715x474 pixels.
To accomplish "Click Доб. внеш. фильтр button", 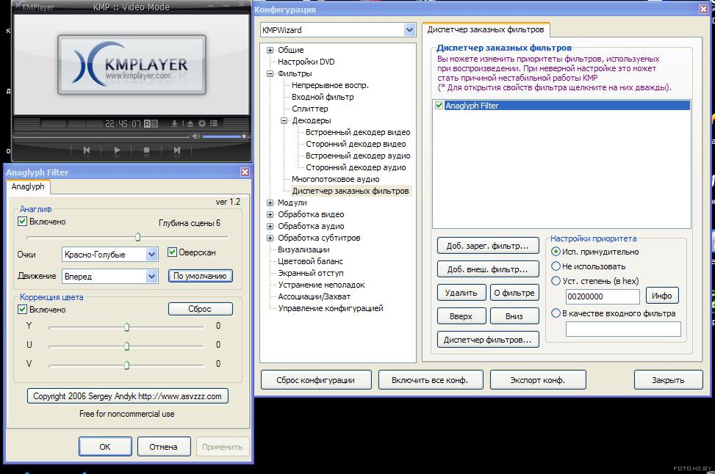I will (487, 269).
